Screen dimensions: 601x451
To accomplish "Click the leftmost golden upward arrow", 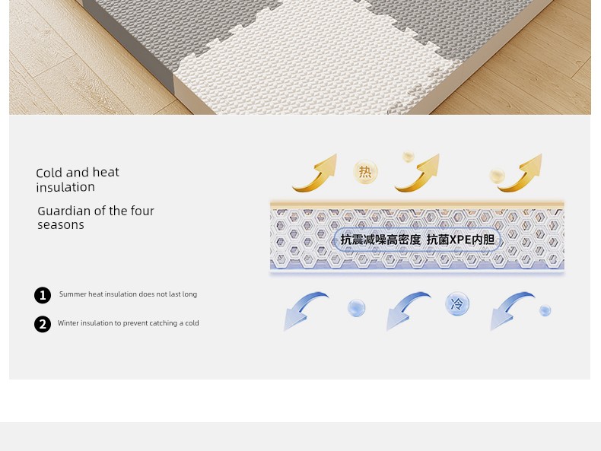I will click(315, 173).
